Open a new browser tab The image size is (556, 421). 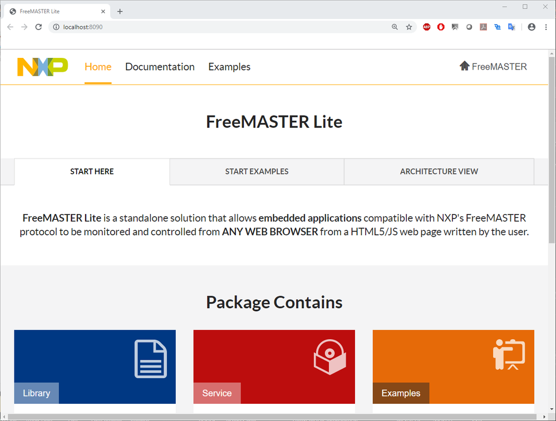coord(120,11)
